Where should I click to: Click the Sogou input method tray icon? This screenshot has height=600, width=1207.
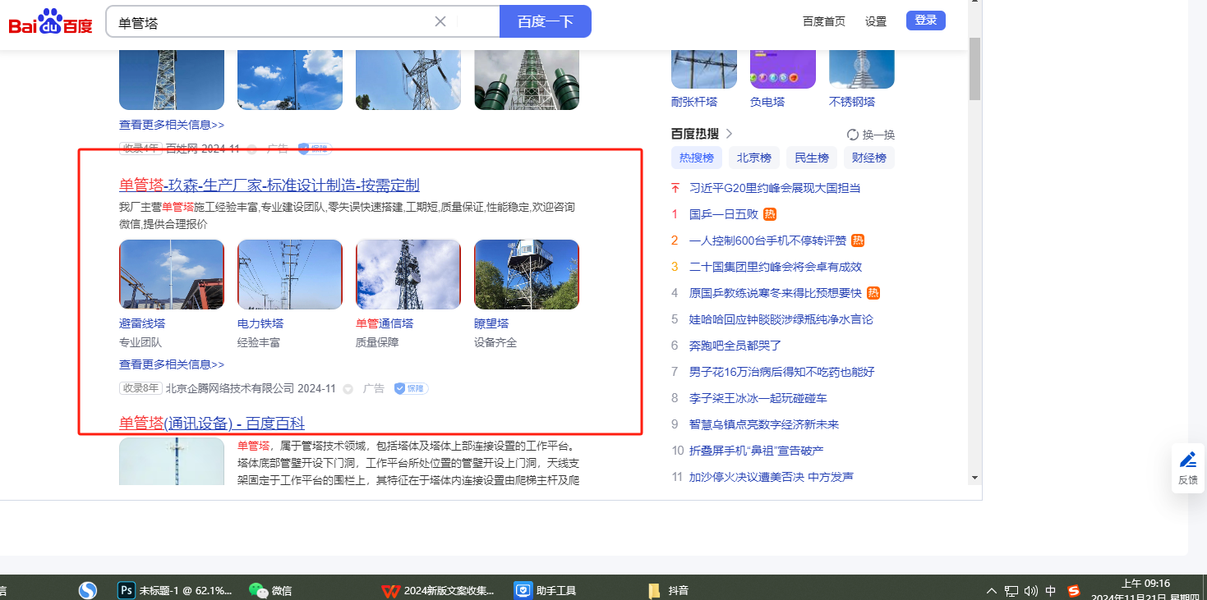[1074, 590]
